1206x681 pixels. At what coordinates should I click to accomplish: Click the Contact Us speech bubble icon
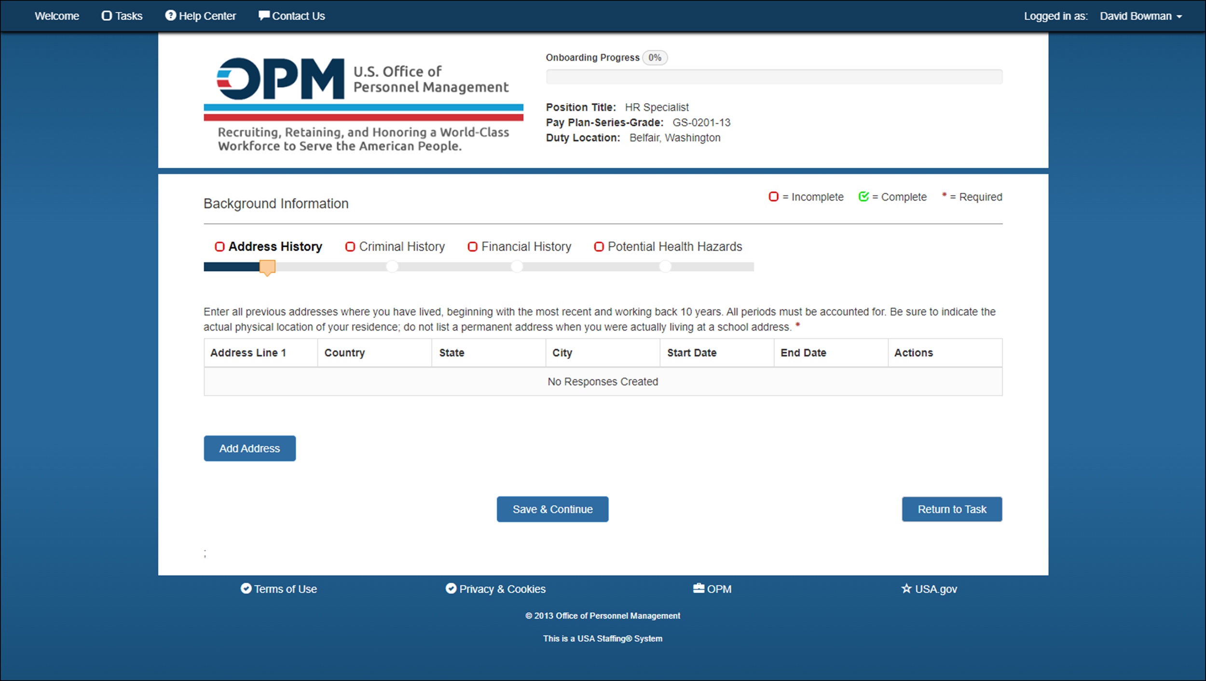pos(264,15)
